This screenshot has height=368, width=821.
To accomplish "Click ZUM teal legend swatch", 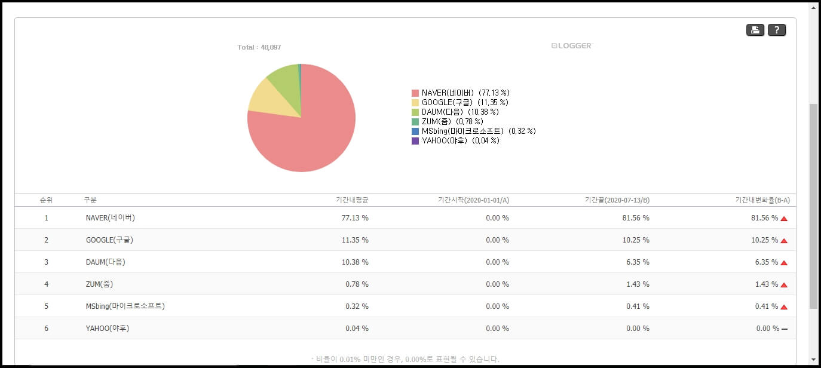I will (x=415, y=122).
